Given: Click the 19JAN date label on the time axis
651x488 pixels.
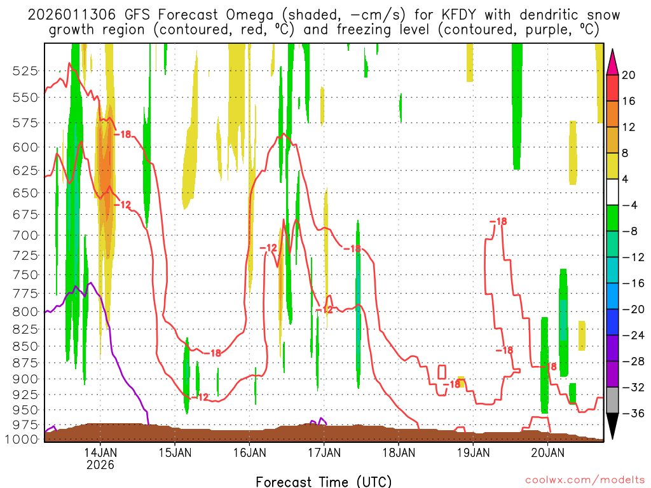Looking at the screenshot, I should (473, 452).
